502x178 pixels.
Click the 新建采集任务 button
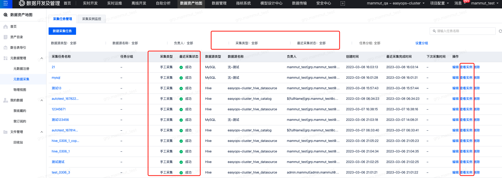pos(62,31)
